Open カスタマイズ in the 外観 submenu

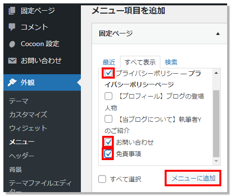28,114
